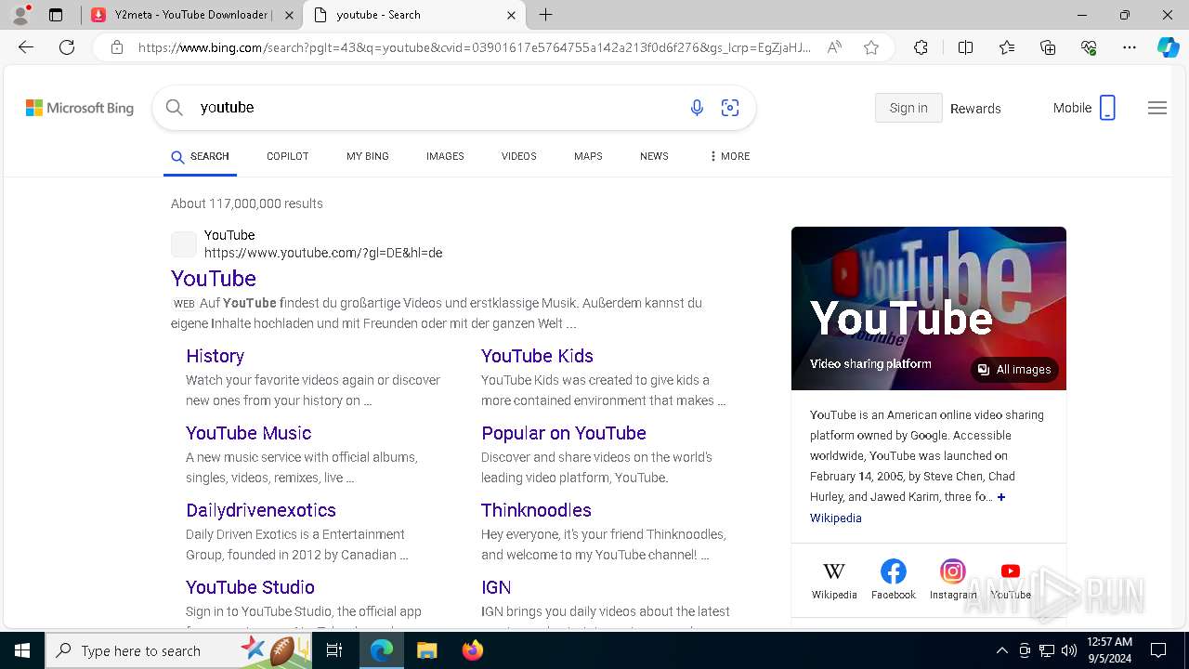Open Rewards link
The width and height of the screenshot is (1189, 669).
[x=975, y=109]
